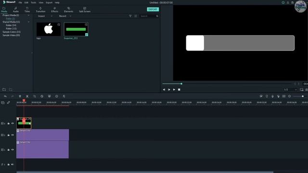Click the preview Stop button
Viewport: 308px width, 173px height.
(x=179, y=90)
